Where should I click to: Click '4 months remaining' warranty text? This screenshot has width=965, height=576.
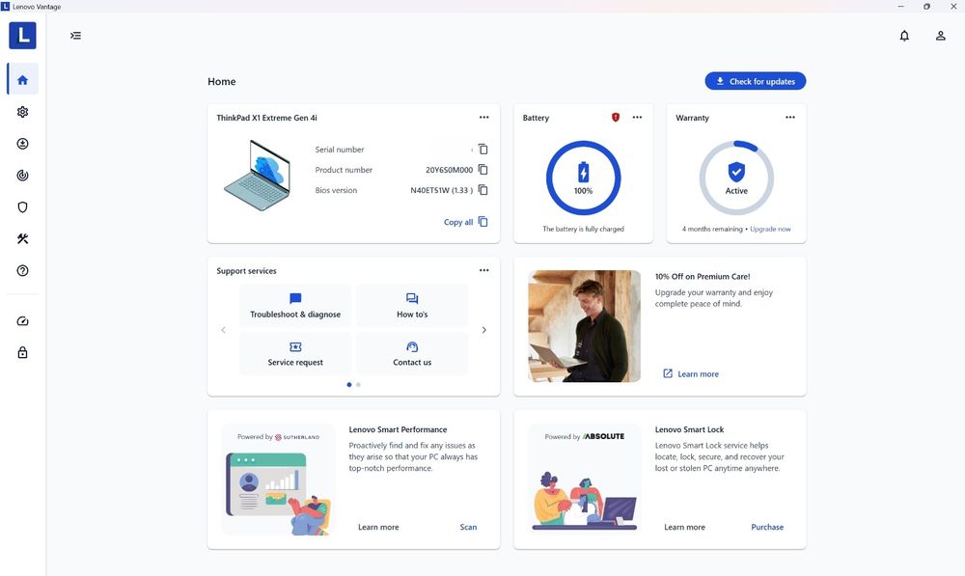pos(712,229)
